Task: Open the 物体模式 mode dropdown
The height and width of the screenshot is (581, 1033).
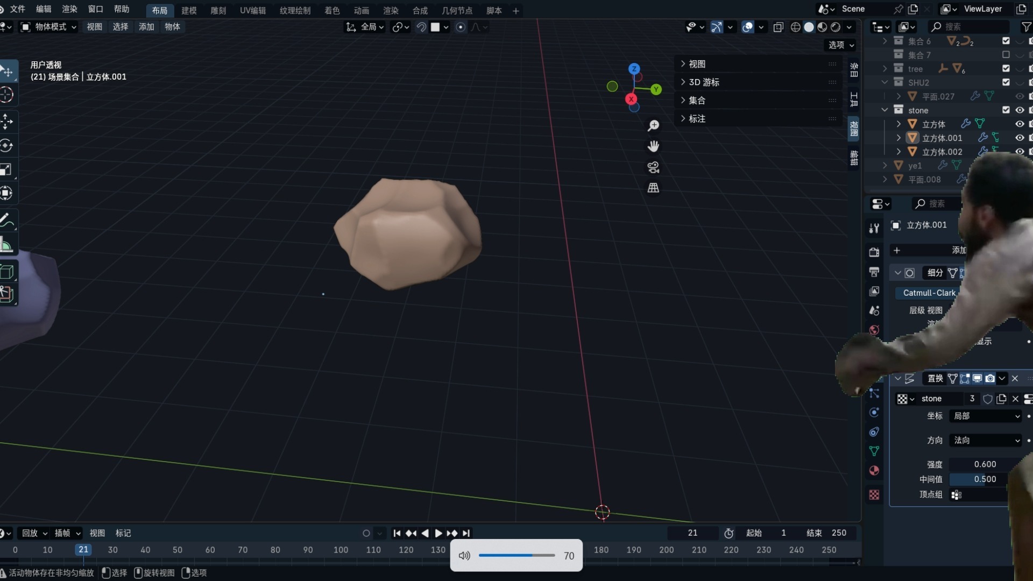Action: [48, 27]
